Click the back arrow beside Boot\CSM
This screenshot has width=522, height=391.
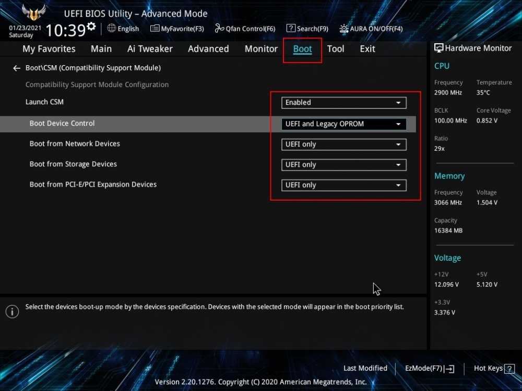tap(17, 68)
